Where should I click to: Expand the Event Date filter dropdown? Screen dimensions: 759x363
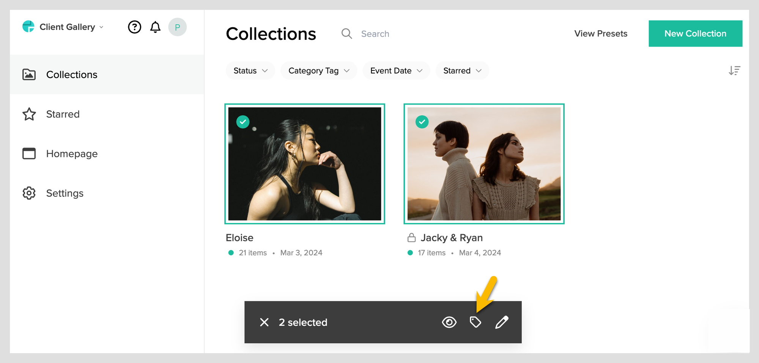(x=396, y=70)
